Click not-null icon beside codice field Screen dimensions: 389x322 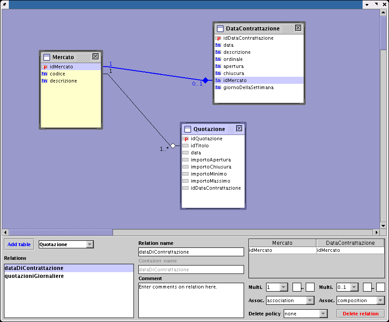tap(44, 74)
